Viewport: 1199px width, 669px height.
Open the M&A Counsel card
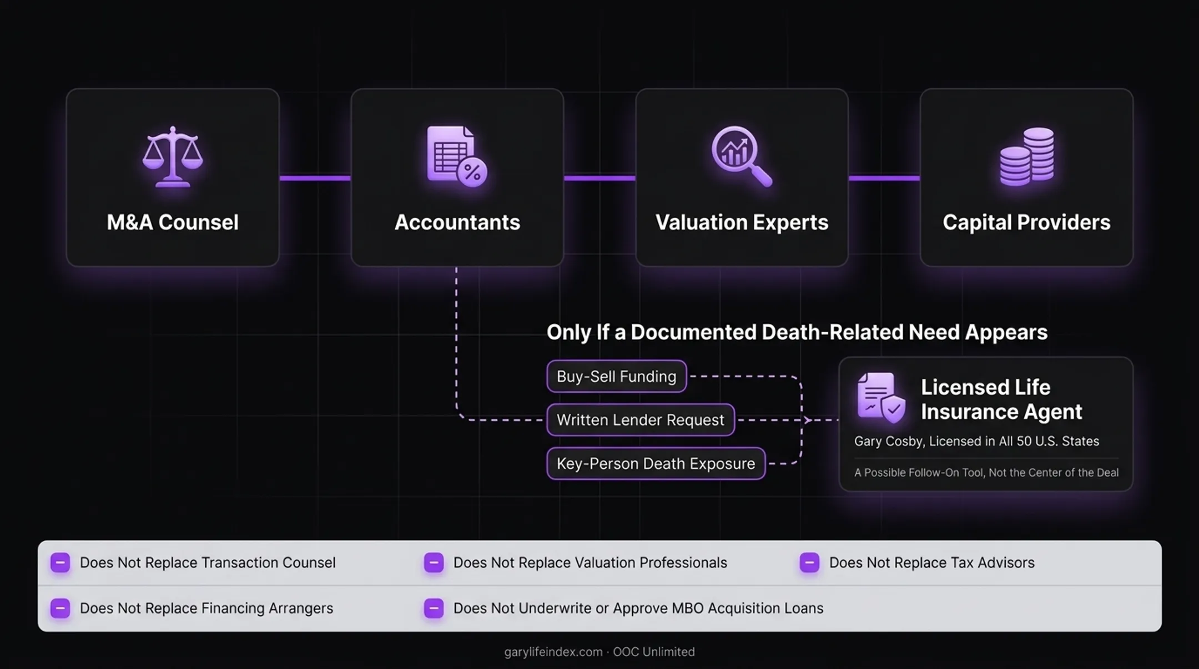(x=173, y=178)
